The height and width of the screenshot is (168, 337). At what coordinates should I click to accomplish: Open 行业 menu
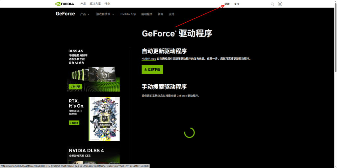coord(107,4)
